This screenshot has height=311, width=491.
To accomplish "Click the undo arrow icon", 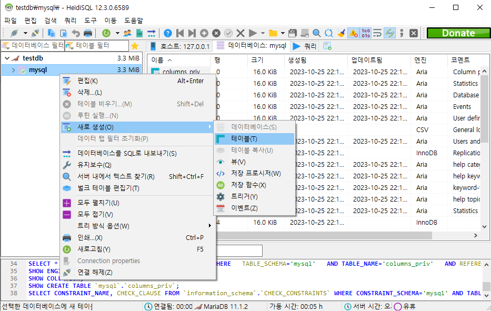I will click(x=76, y=33).
